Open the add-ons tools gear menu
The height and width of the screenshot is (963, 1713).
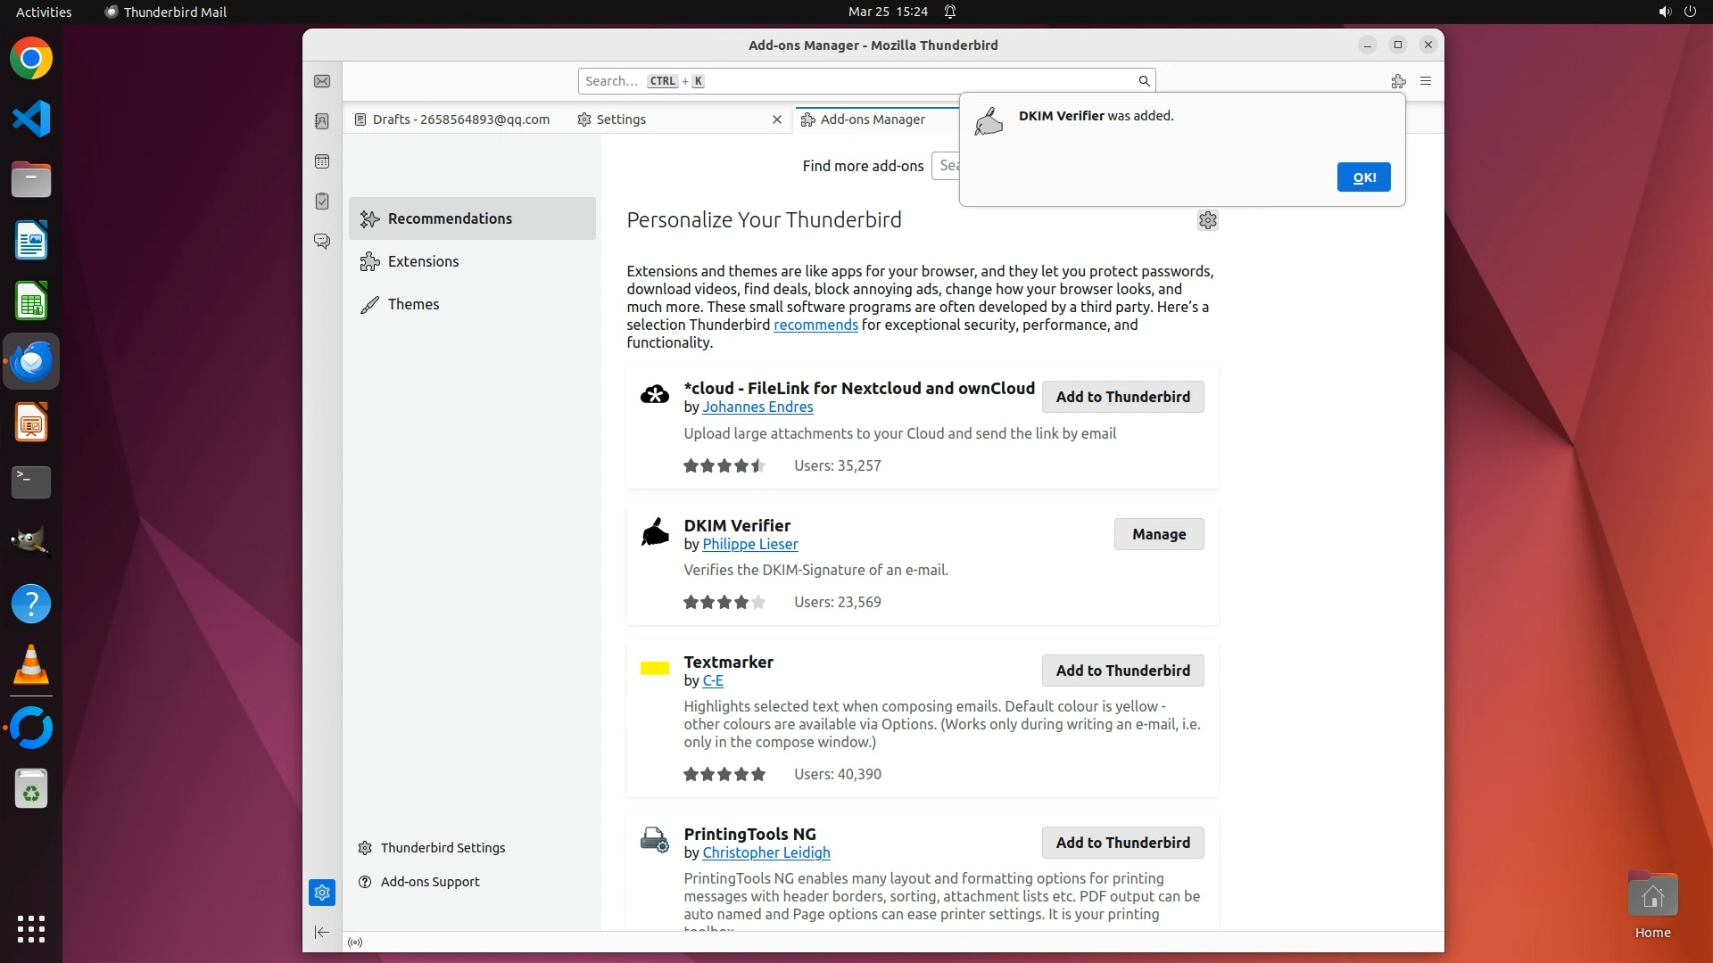pos(1207,220)
